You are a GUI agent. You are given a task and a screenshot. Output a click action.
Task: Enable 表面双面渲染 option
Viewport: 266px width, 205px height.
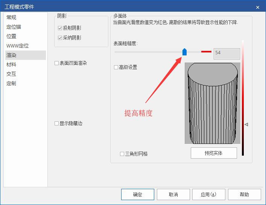point(57,63)
